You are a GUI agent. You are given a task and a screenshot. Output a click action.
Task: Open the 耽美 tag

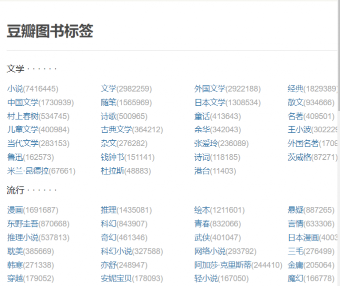15,251
